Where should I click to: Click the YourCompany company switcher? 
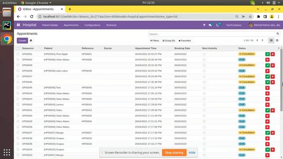pyautogui.click(x=233, y=25)
